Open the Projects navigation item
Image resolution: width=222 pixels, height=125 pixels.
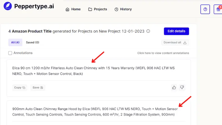(x=98, y=9)
